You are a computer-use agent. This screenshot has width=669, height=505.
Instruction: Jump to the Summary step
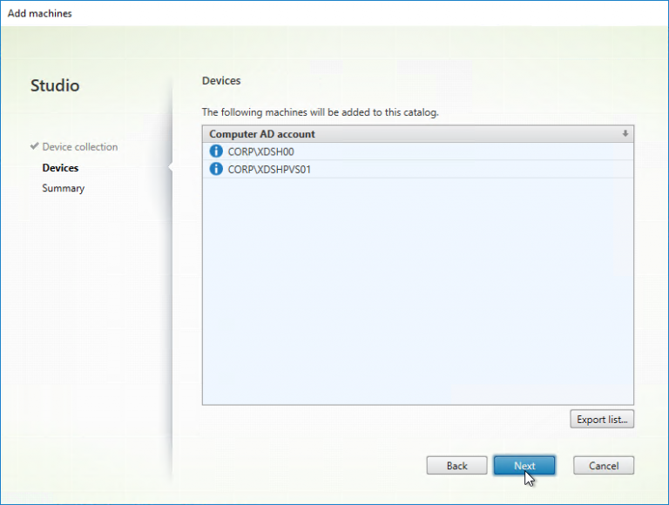pyautogui.click(x=63, y=188)
